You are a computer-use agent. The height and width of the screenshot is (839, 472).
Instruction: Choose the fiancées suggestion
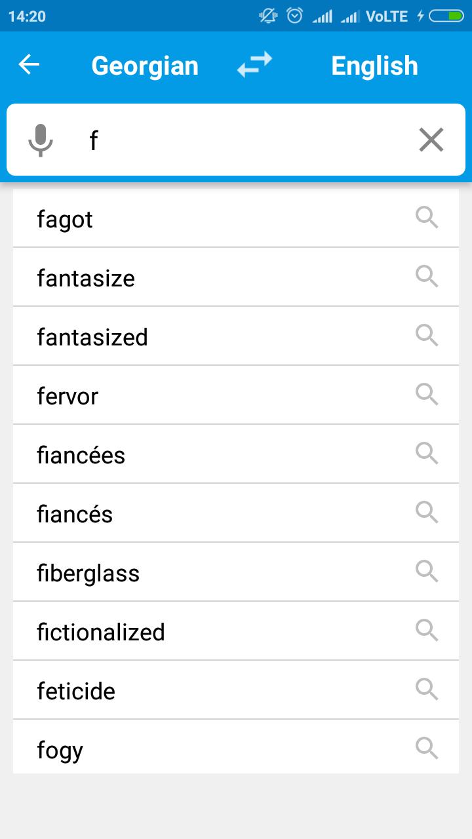(236, 454)
